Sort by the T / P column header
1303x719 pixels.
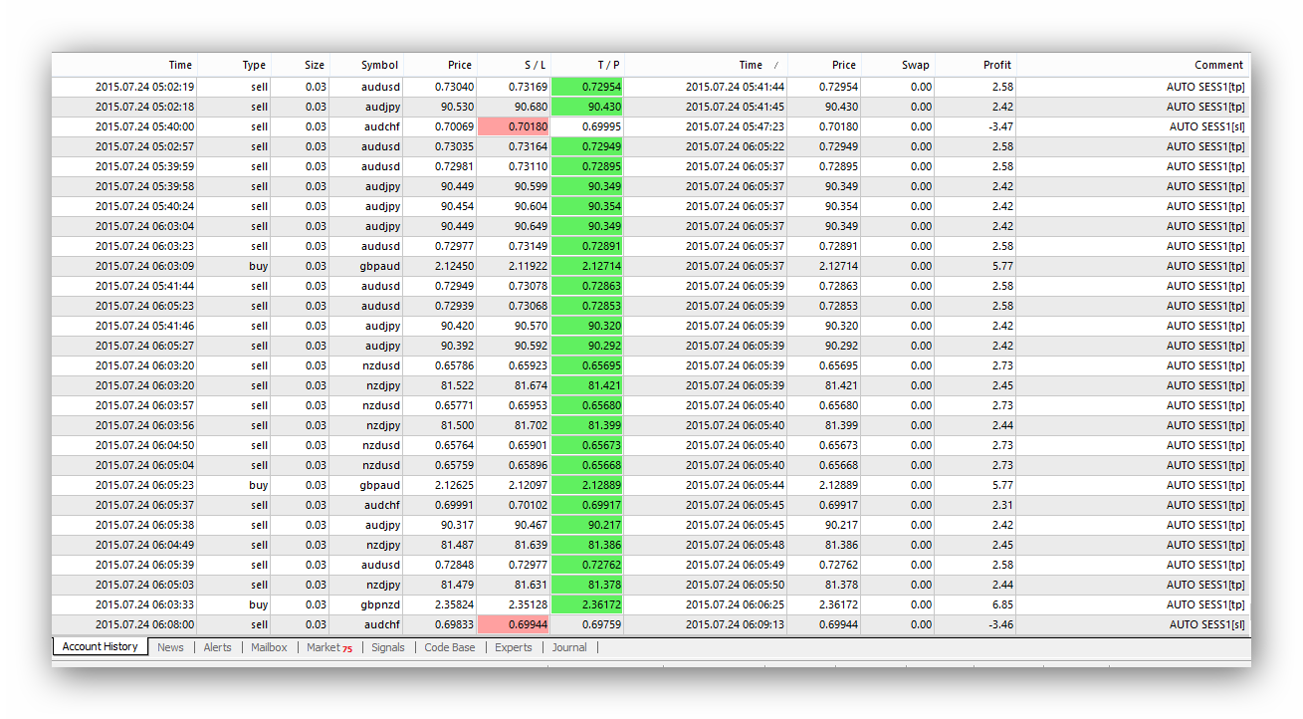(587, 65)
